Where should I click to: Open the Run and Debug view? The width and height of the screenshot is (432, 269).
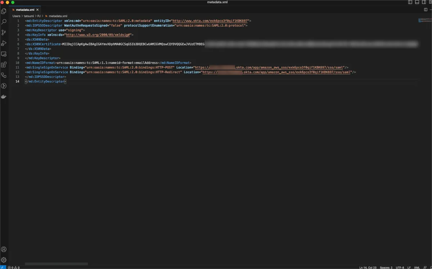[x=4, y=43]
